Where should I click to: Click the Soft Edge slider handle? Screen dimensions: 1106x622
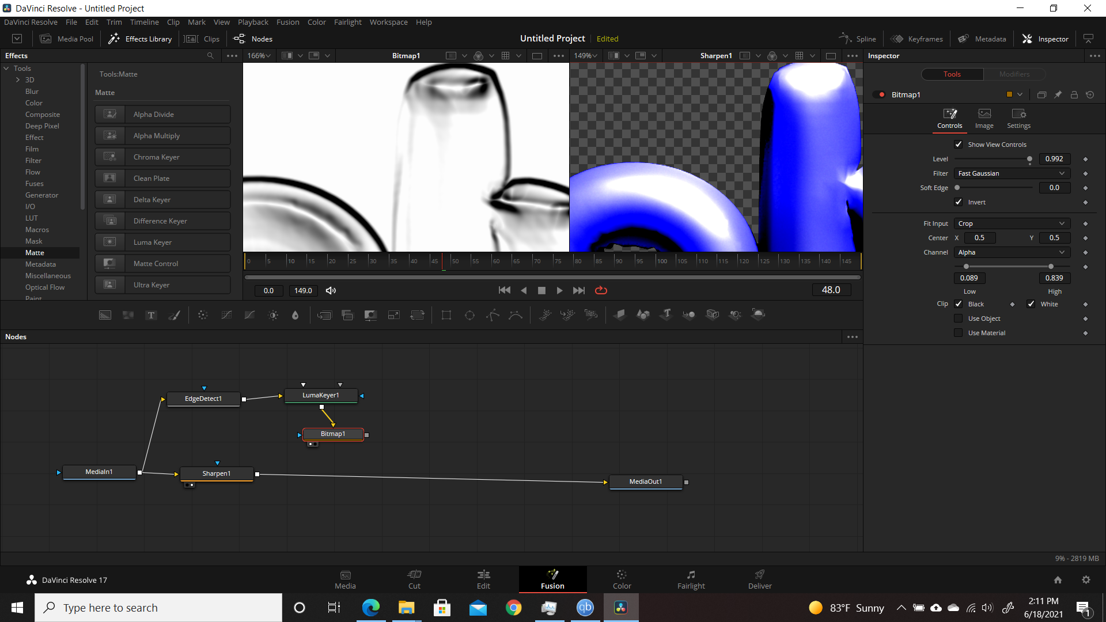pos(957,188)
